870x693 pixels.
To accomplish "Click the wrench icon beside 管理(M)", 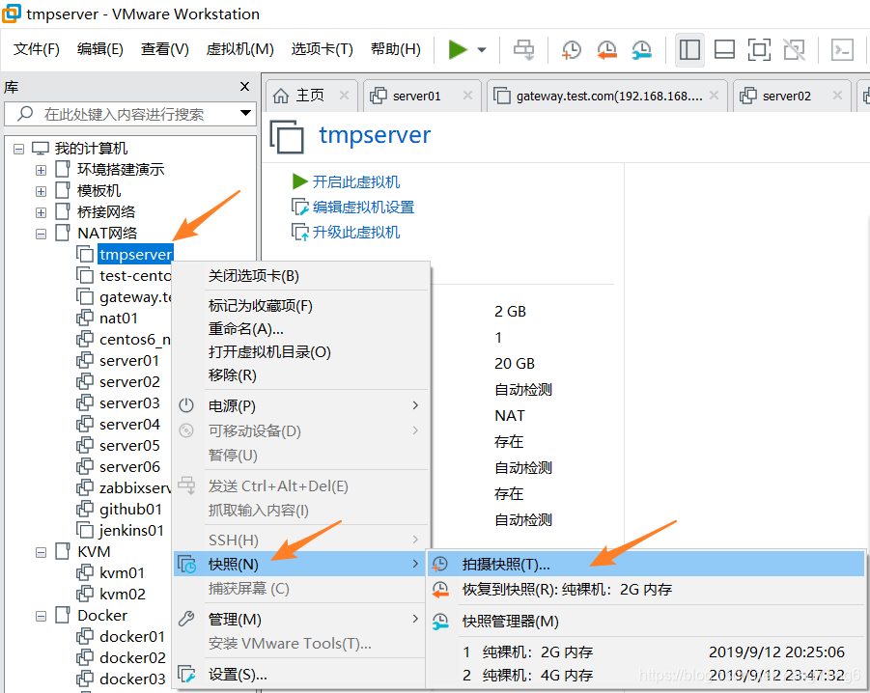I will tap(186, 619).
